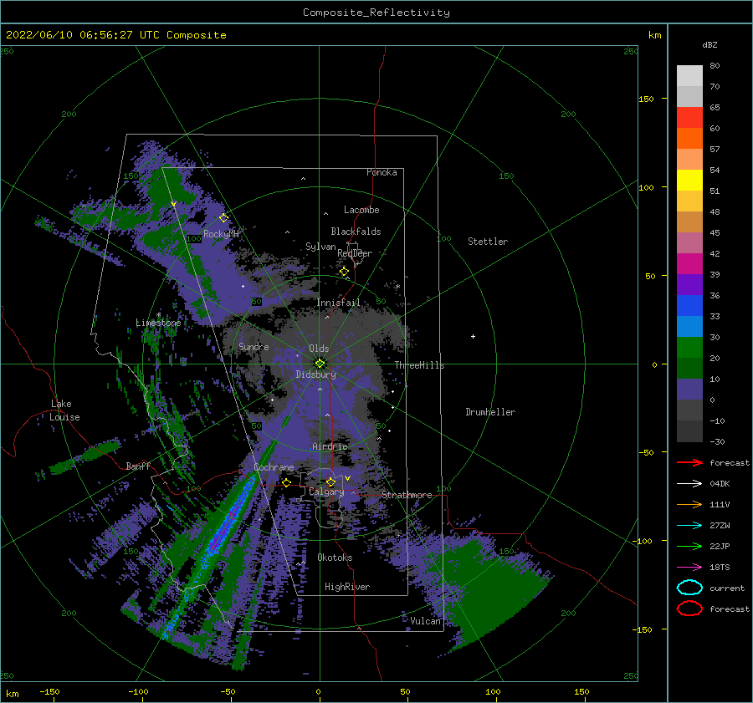753x703 pixels.
Task: Click the yellow diamond marker near RockyMH
Action: pyautogui.click(x=223, y=218)
